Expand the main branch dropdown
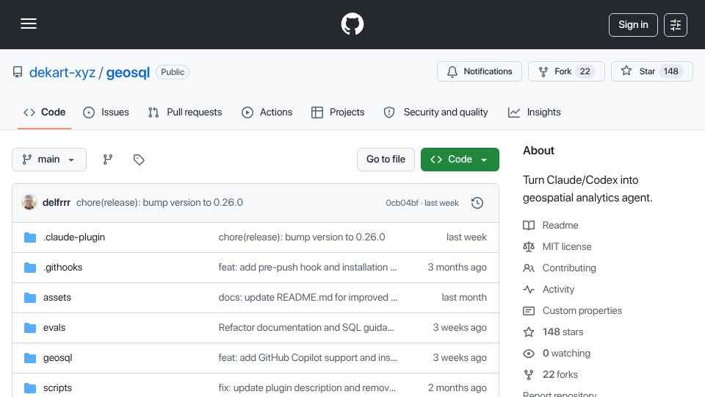The height and width of the screenshot is (397, 705). 49,160
